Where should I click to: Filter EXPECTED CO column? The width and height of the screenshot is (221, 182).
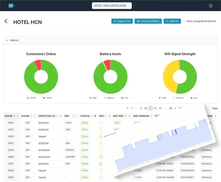pyautogui.click(x=60, y=116)
